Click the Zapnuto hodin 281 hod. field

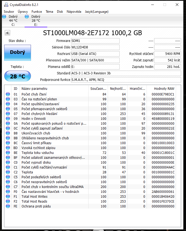coord(167,67)
